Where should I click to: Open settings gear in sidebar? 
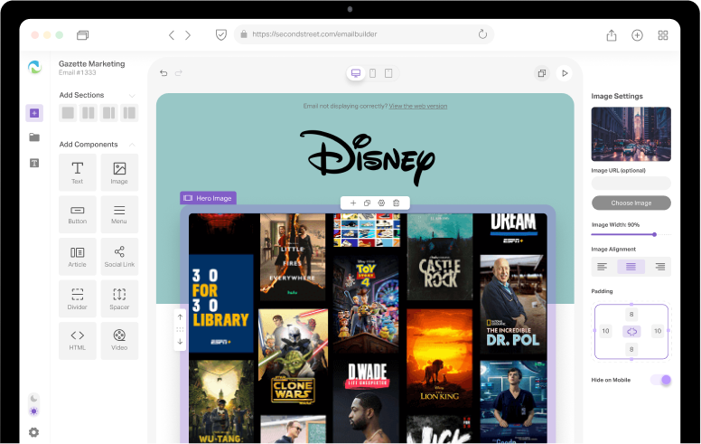coord(34,432)
